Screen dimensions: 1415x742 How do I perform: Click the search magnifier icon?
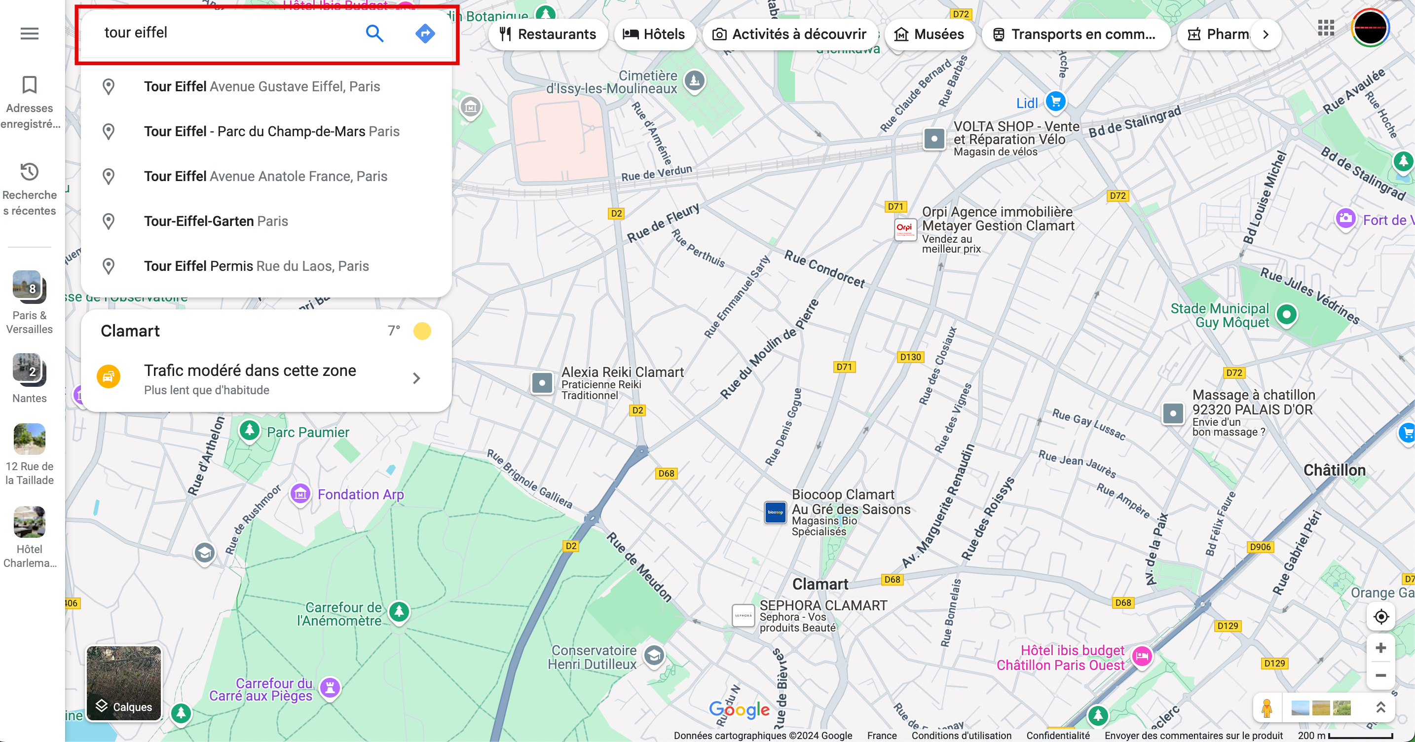click(375, 34)
